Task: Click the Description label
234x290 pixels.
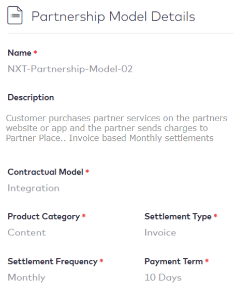Action: pyautogui.click(x=31, y=97)
